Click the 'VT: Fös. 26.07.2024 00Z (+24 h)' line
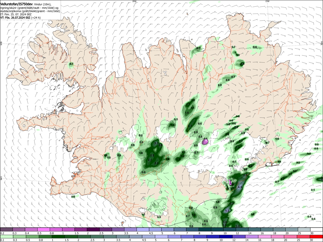323x242 pixels. (x=20, y=18)
